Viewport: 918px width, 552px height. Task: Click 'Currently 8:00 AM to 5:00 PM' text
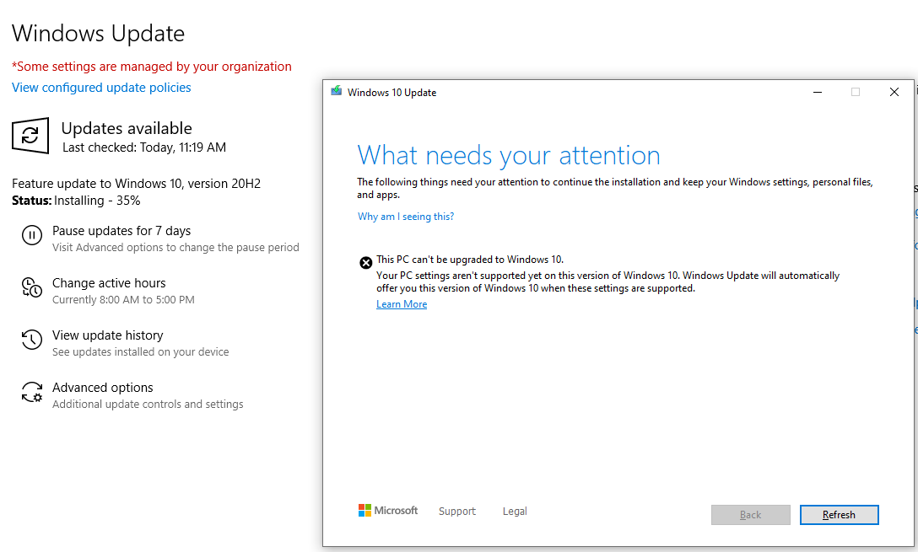click(123, 299)
